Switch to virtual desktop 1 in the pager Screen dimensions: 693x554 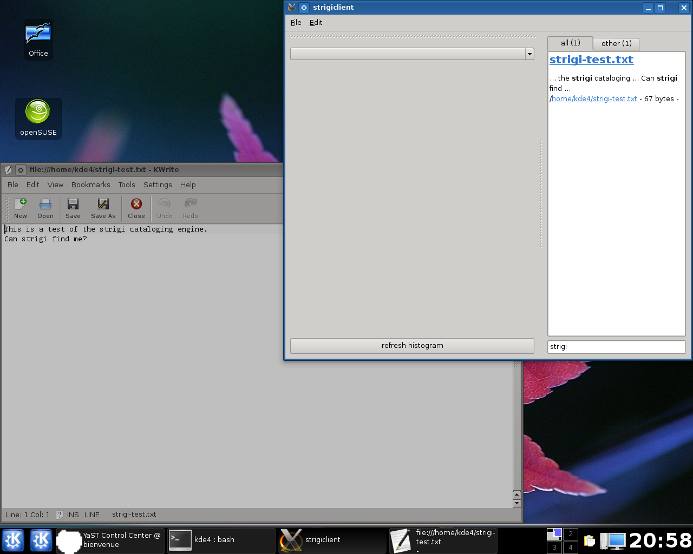[554, 534]
